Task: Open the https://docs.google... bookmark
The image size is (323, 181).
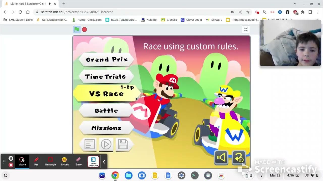Action: (243, 20)
